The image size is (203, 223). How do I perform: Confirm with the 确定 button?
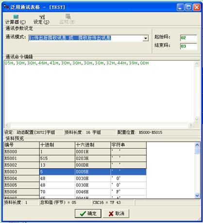point(88,213)
